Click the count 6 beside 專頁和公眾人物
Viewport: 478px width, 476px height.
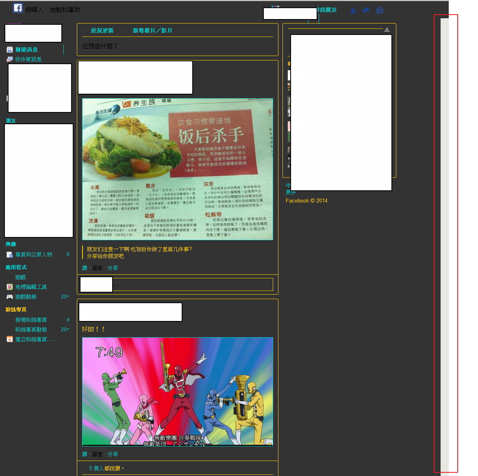tap(68, 254)
